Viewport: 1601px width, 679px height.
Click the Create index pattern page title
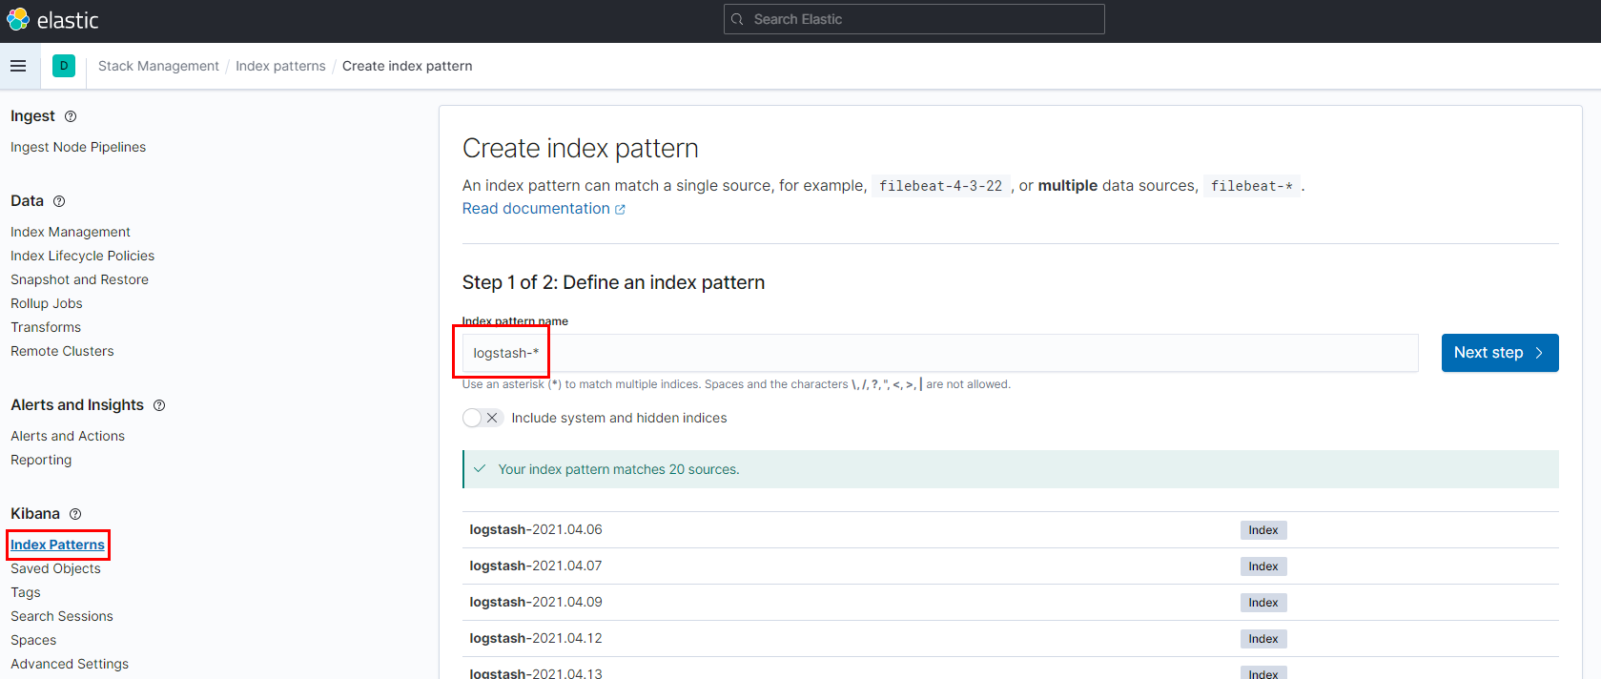[x=580, y=149]
